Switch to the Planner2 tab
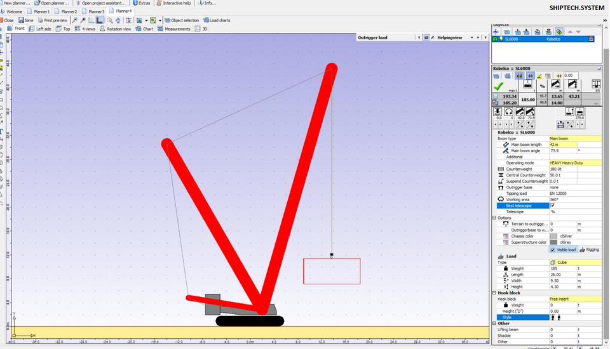The image size is (610, 349). (66, 11)
